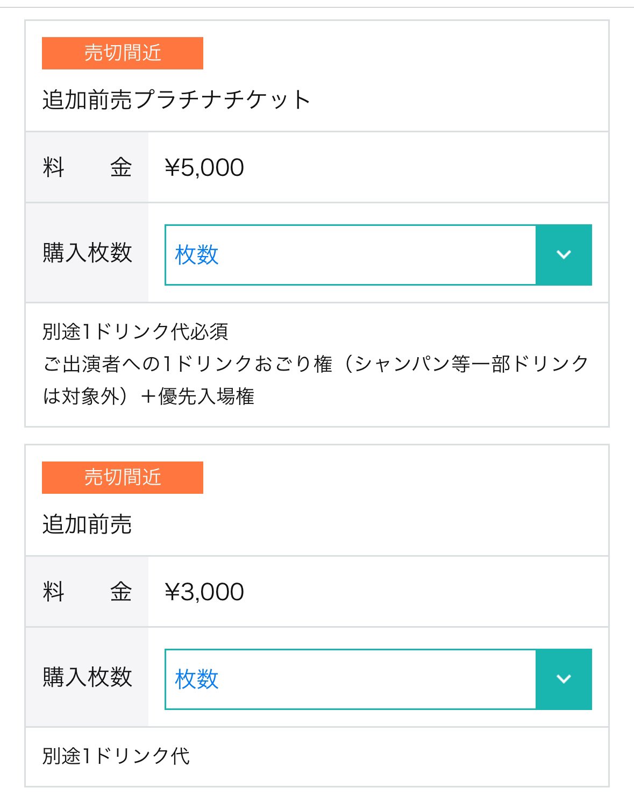Click 購入枚数 label in ¥3,000 ticket card
This screenshot has width=634, height=795.
[87, 677]
